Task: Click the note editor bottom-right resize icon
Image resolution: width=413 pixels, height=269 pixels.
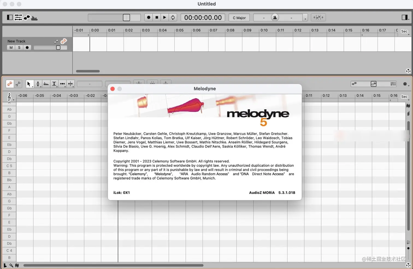Action: point(408,265)
